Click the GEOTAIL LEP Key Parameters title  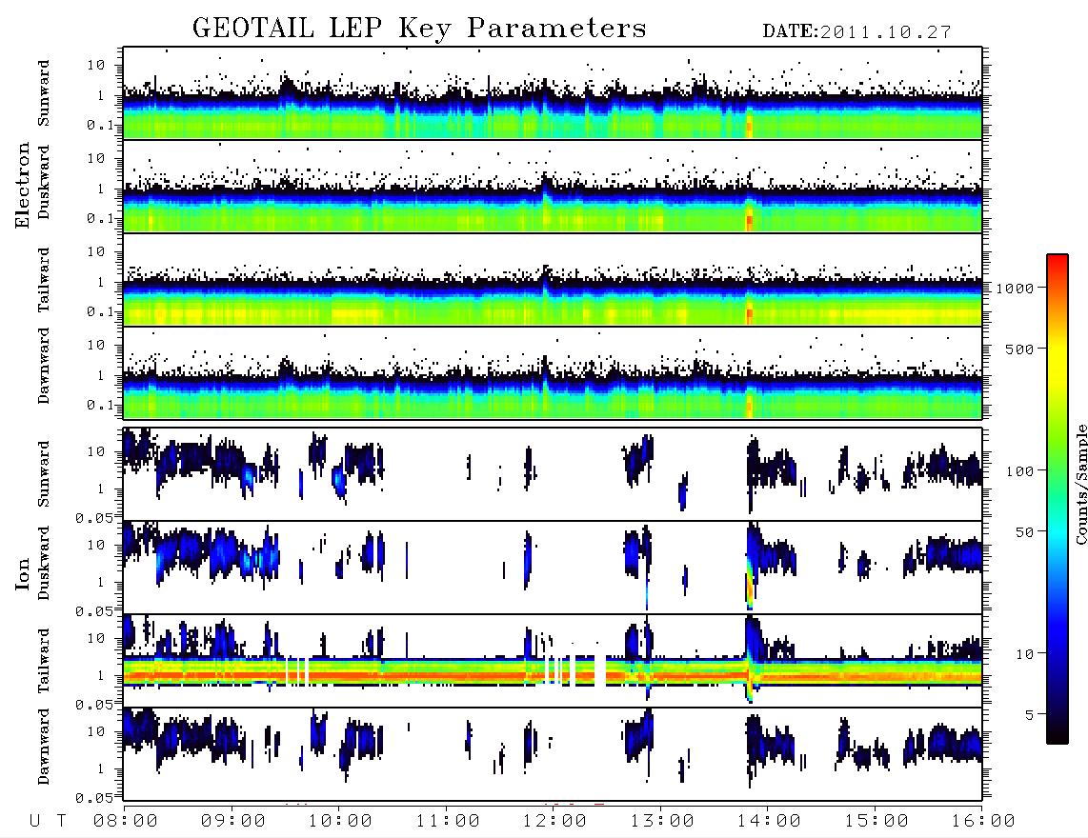419,29
